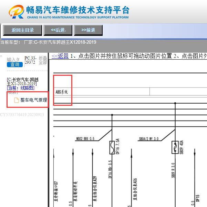Viewport: 207px width, 207px height.
Task: Click the ABS系统 label in the diagram
Action: point(62,92)
